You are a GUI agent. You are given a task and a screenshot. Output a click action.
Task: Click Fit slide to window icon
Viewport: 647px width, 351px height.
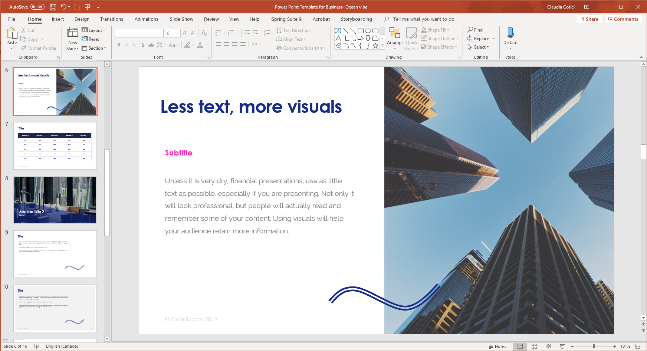(x=638, y=346)
